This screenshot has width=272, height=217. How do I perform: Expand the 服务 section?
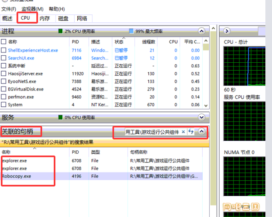(202, 118)
